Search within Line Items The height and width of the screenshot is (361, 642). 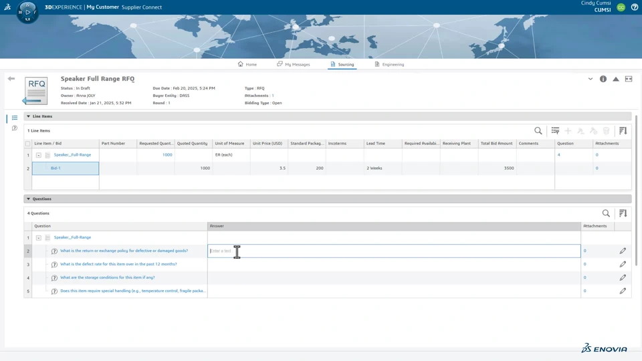click(x=538, y=130)
